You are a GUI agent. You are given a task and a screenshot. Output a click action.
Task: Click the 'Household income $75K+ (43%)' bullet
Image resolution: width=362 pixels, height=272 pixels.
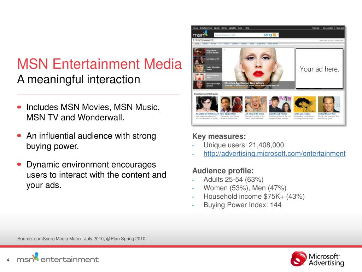254,196
